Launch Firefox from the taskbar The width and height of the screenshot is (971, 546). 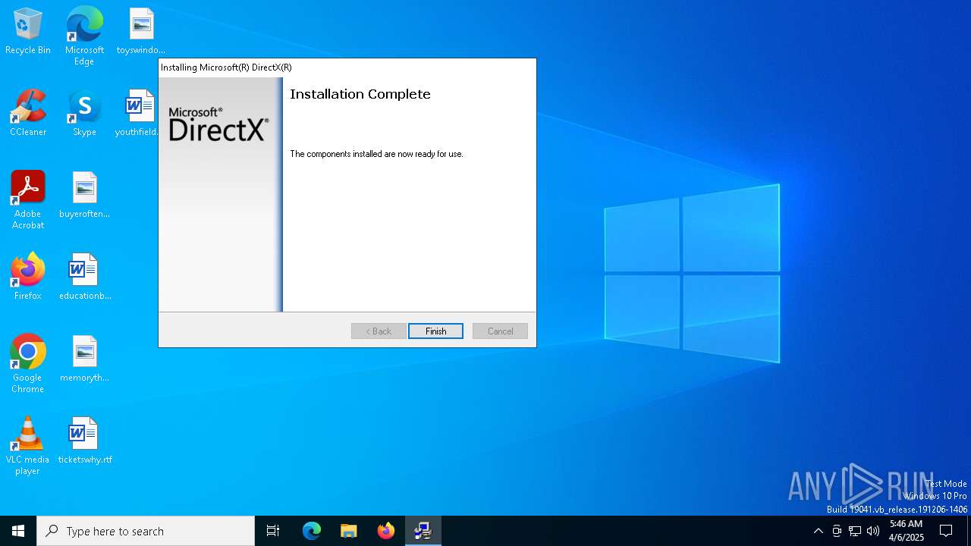[x=386, y=531]
